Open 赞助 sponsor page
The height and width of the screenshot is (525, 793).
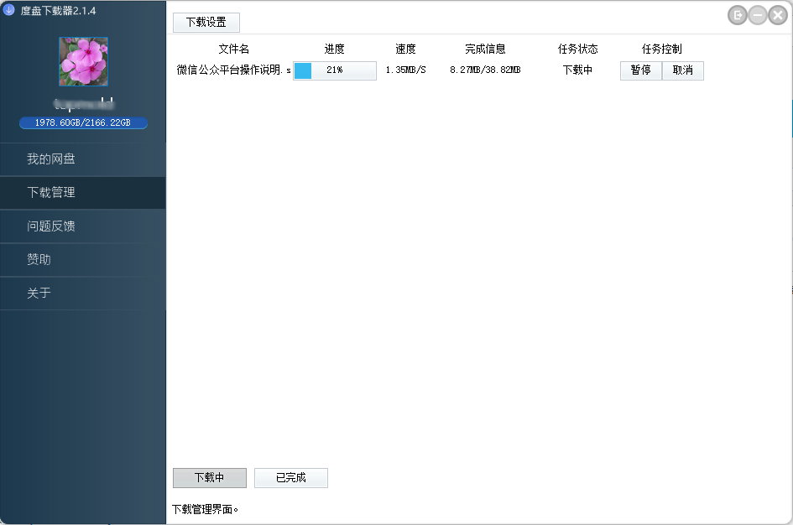(83, 259)
